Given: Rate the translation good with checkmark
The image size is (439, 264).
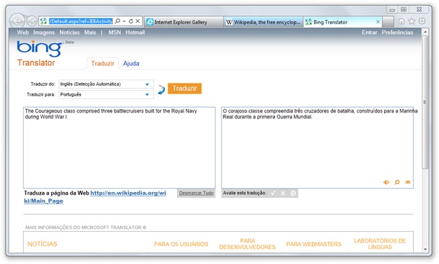Looking at the screenshot, I should [x=274, y=193].
